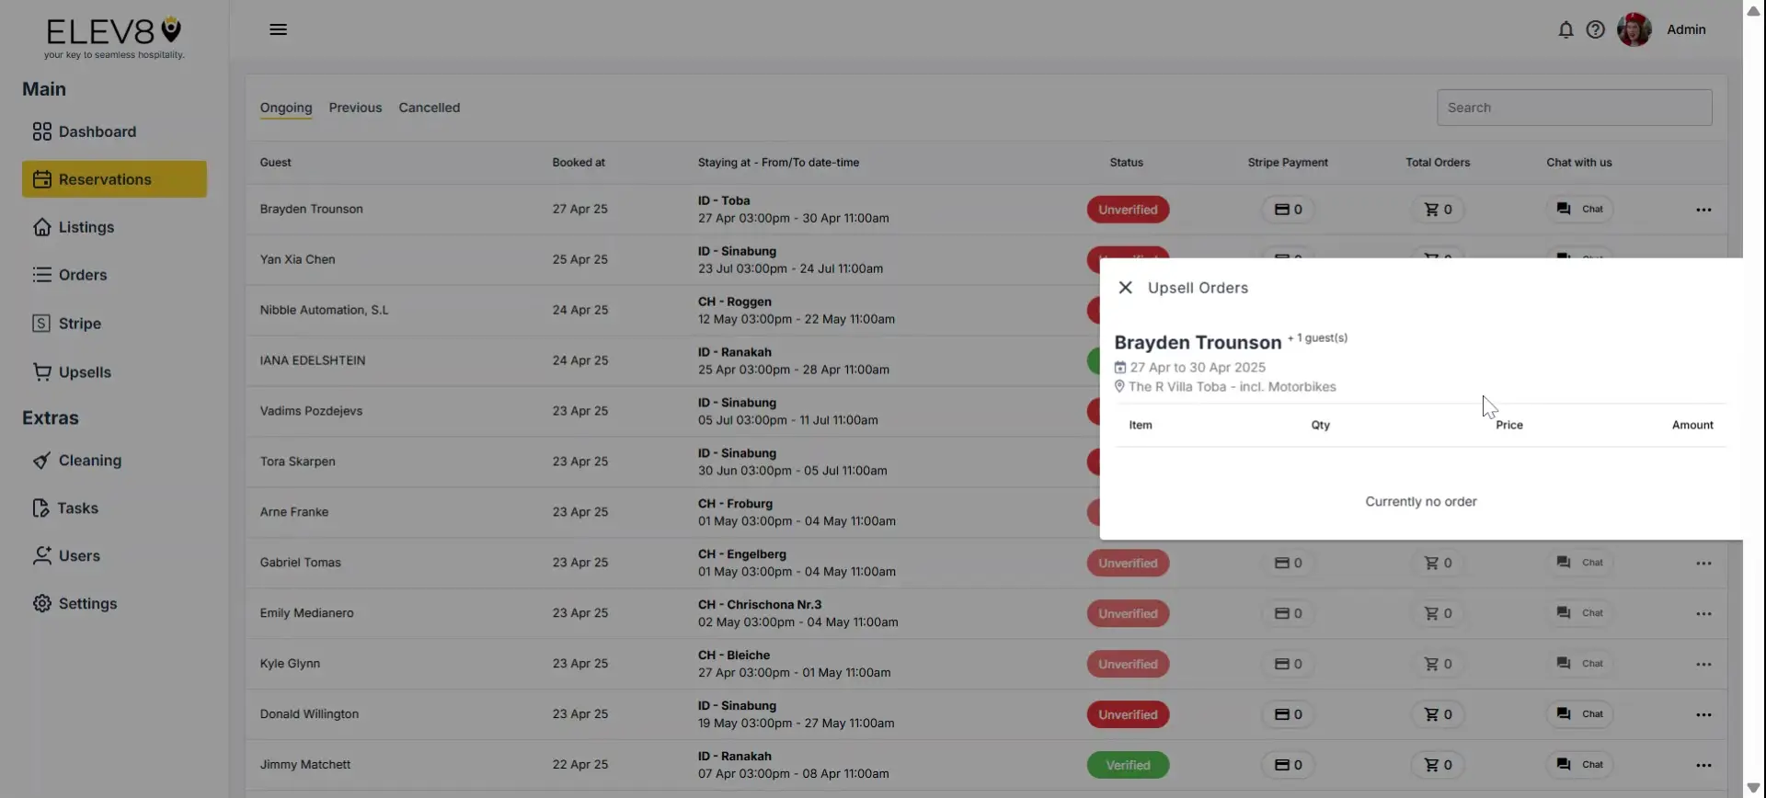Open total orders cart for Donald Willington
The height and width of the screenshot is (798, 1766).
point(1438,714)
